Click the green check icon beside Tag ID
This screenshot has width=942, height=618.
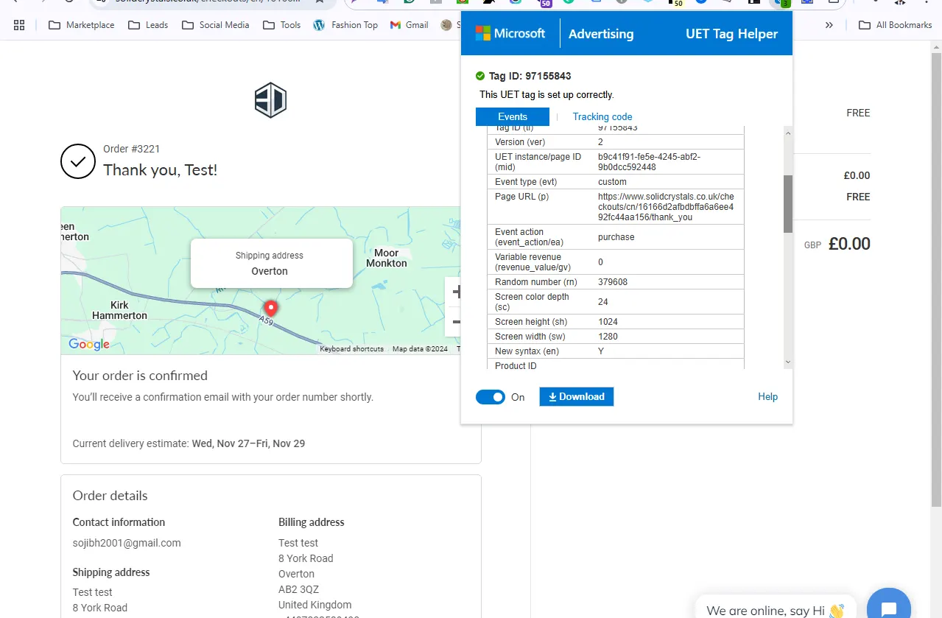[x=480, y=76]
